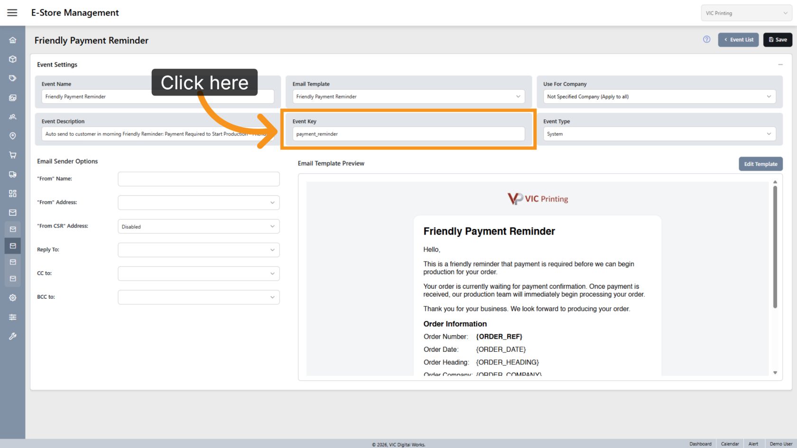Open Dashboard in the footer bar
The height and width of the screenshot is (448, 797).
click(x=700, y=444)
